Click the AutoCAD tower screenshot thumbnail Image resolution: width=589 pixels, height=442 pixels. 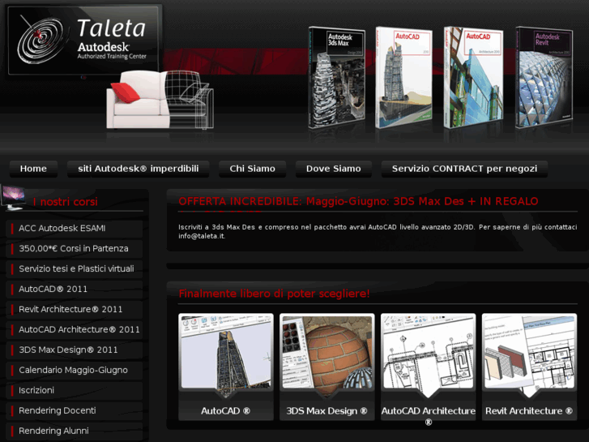226,352
